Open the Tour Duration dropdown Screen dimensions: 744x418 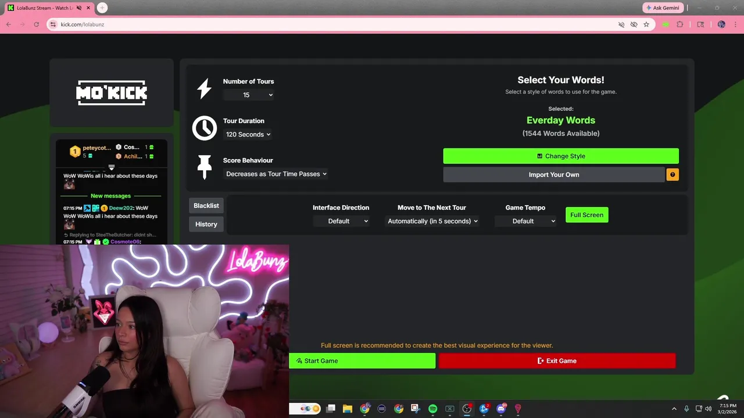tap(248, 134)
